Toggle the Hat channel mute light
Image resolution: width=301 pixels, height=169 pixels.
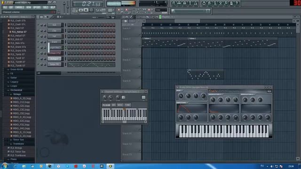38,36
